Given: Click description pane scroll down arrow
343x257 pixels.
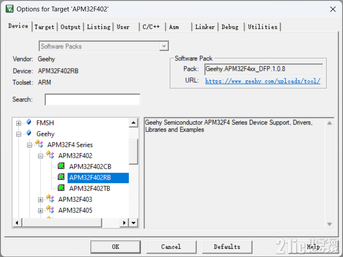Looking at the screenshot, I should pos(329,224).
